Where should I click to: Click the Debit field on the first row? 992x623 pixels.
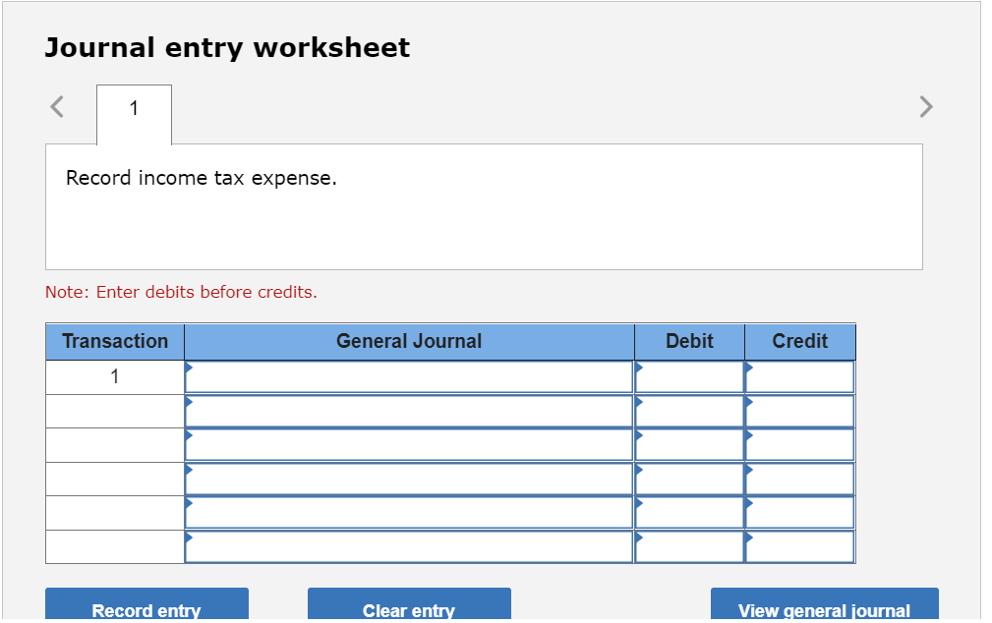[x=688, y=376]
